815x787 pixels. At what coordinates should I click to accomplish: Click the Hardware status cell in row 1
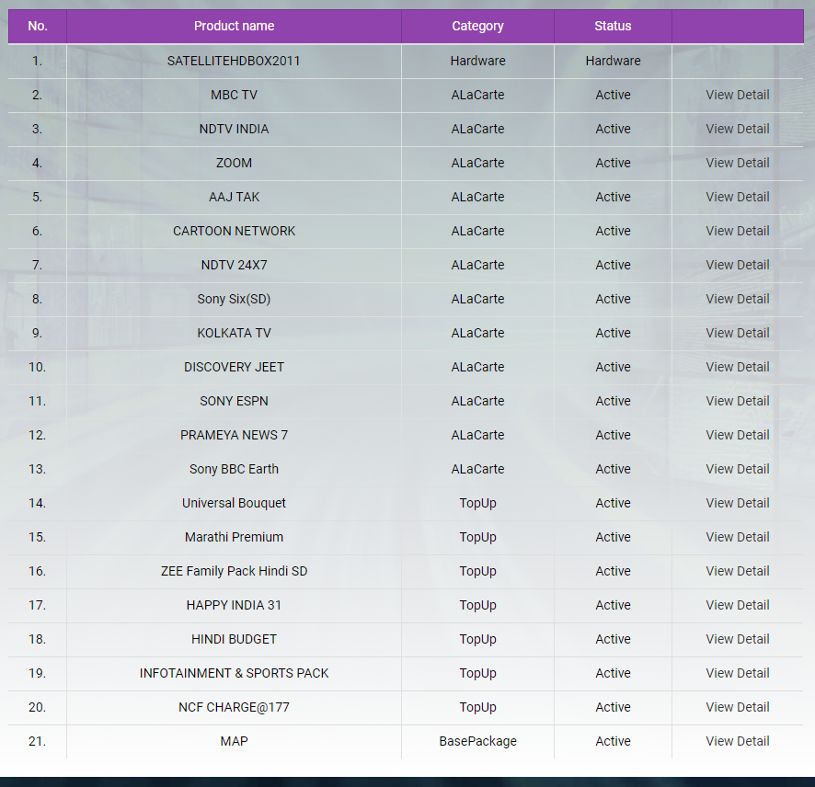613,61
